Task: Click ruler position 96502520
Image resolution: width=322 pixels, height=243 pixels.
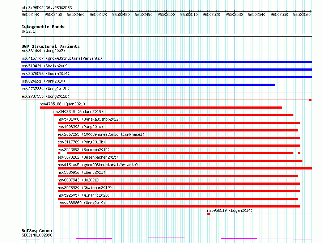Action: pyautogui.click(x=212, y=14)
